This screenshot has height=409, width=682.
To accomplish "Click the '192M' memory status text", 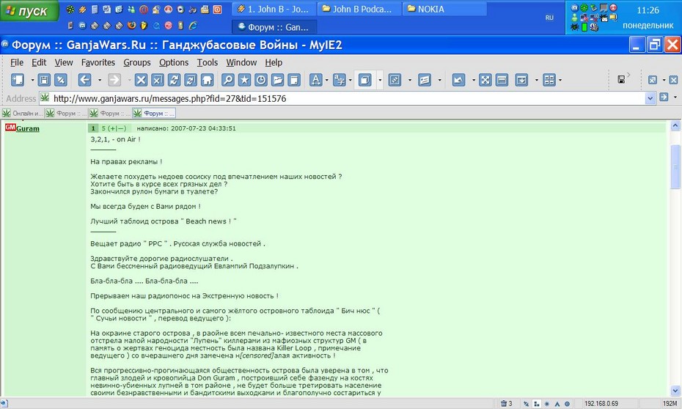I will 670,404.
